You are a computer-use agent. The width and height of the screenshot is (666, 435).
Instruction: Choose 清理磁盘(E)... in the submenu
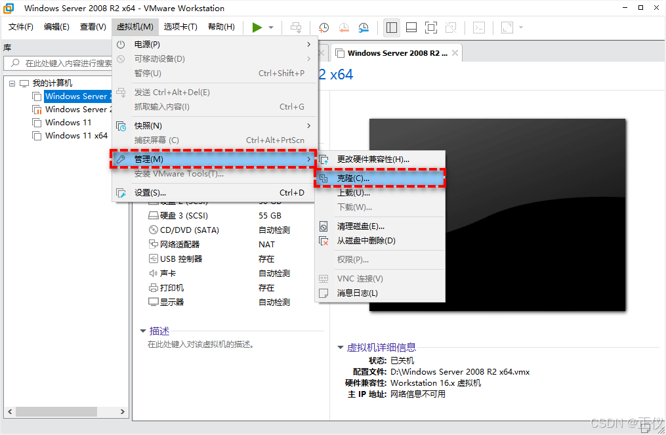(x=380, y=226)
